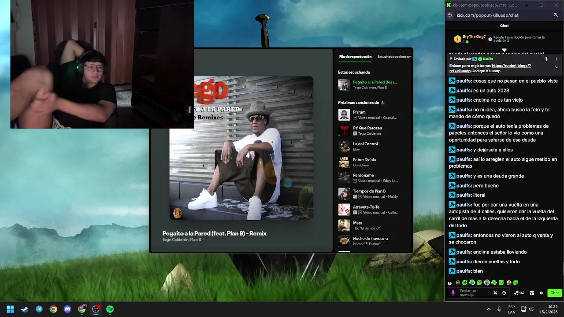This screenshot has width=564, height=317.
Task: Select the 'Fila de reproducción' tab
Action: 355,57
